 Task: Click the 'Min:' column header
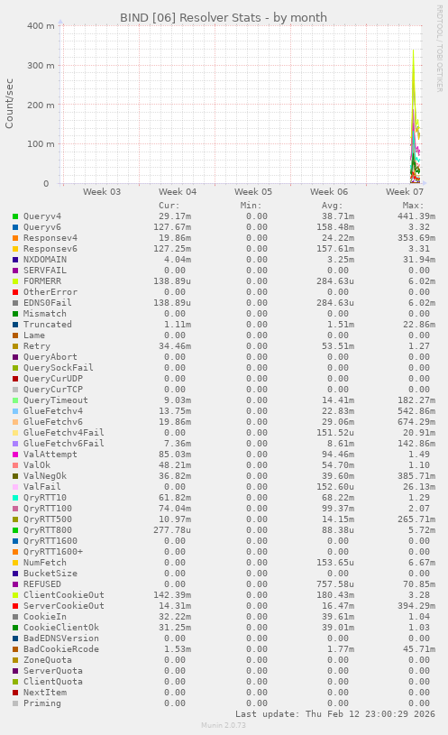(251, 206)
